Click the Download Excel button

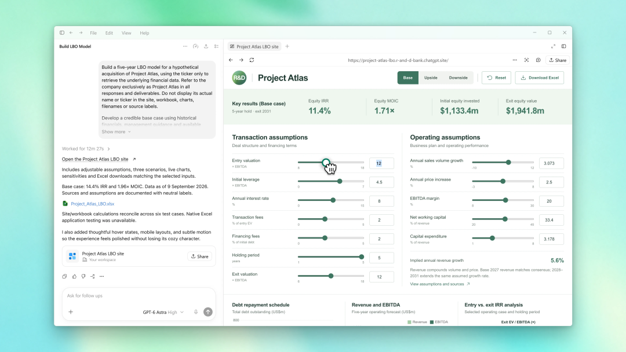(540, 78)
